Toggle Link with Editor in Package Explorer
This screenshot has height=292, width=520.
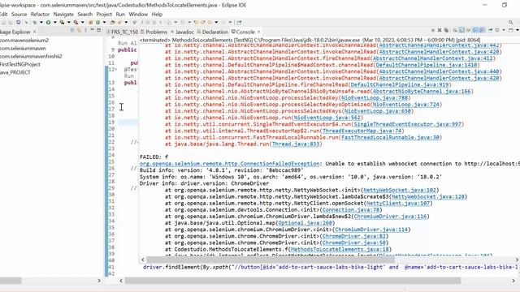click(x=79, y=30)
